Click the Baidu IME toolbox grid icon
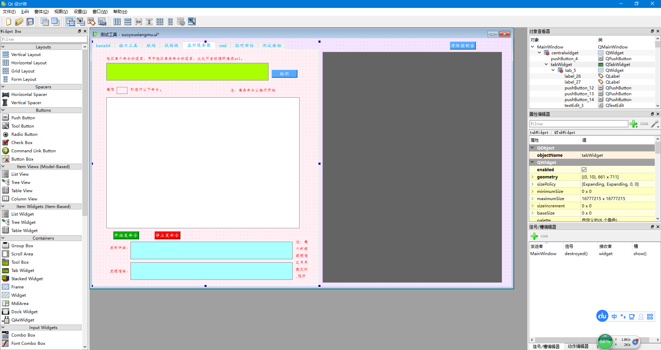 650,317
